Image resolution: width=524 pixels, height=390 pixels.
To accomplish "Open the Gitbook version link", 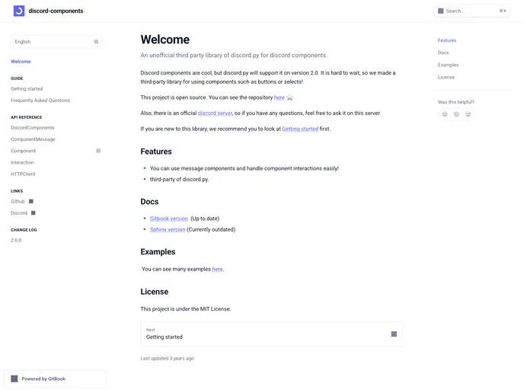I will pyautogui.click(x=169, y=219).
